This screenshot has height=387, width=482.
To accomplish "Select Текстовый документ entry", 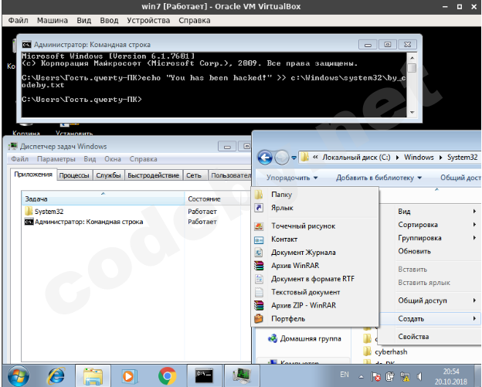I will (315, 292).
